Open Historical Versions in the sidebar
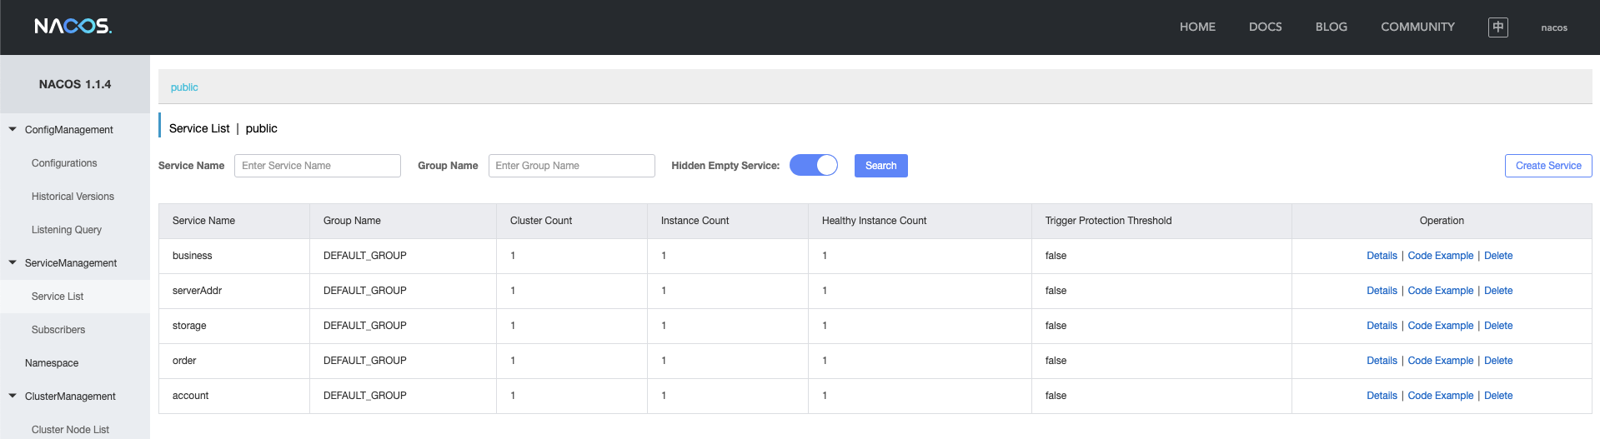The height and width of the screenshot is (439, 1600). (73, 197)
